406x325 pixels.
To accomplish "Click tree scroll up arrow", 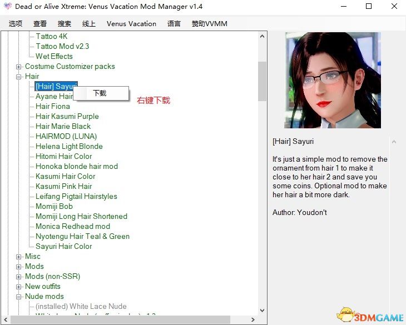I will [x=262, y=37].
